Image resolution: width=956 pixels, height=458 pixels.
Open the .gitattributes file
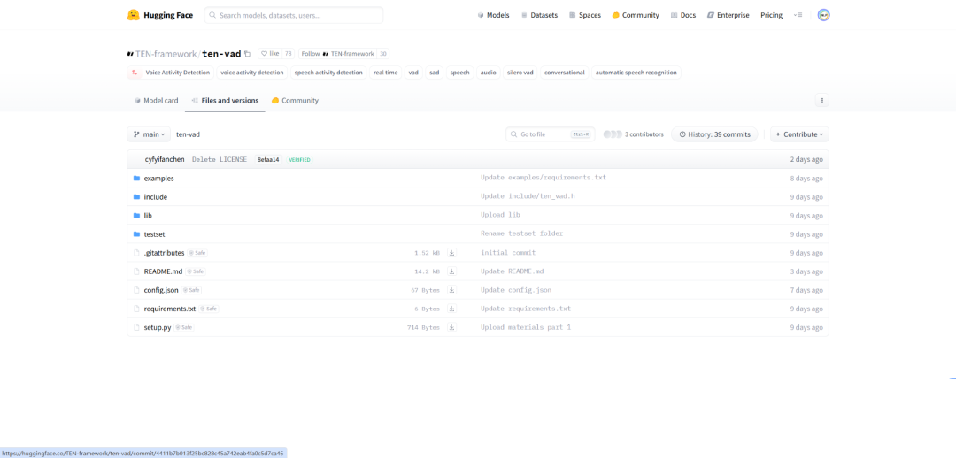(164, 253)
